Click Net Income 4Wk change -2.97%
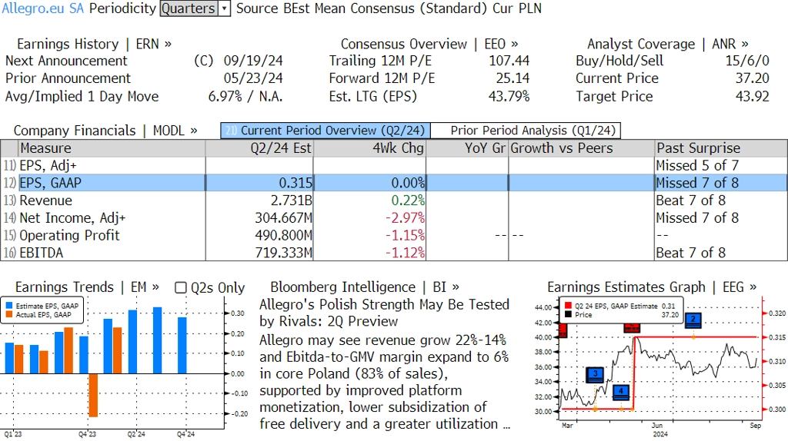The image size is (788, 441). (x=405, y=218)
